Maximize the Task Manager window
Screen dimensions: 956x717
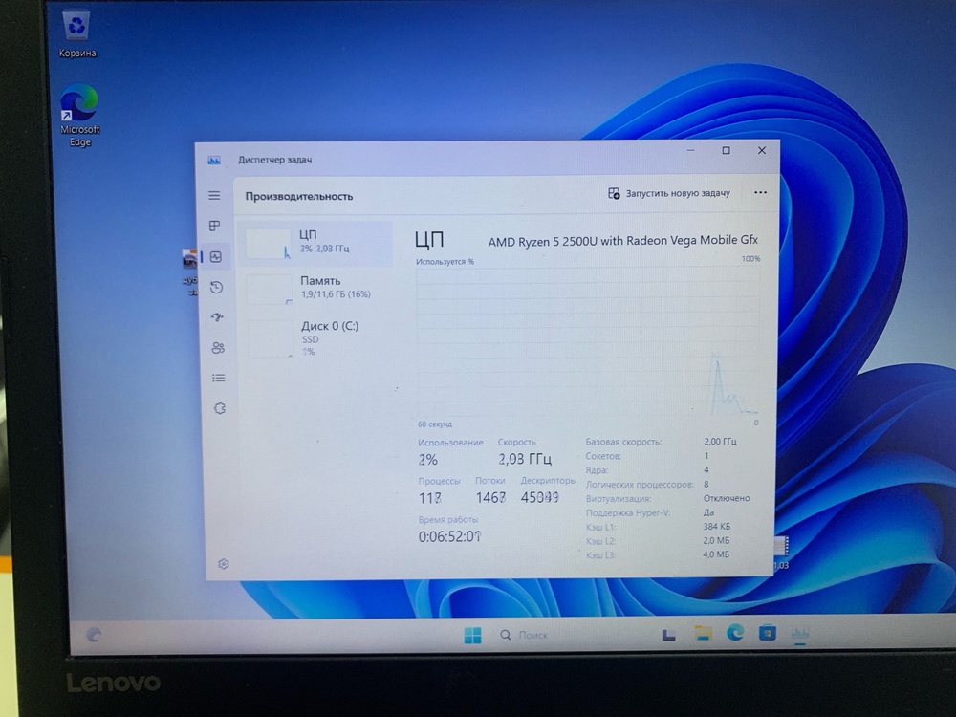(727, 150)
